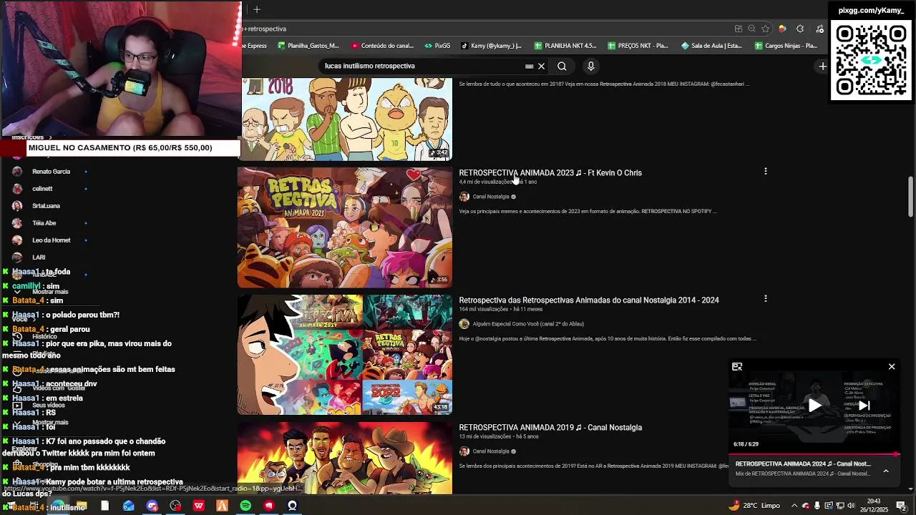The image size is (916, 515).
Task: Play the miniplayer video
Action: 814,406
